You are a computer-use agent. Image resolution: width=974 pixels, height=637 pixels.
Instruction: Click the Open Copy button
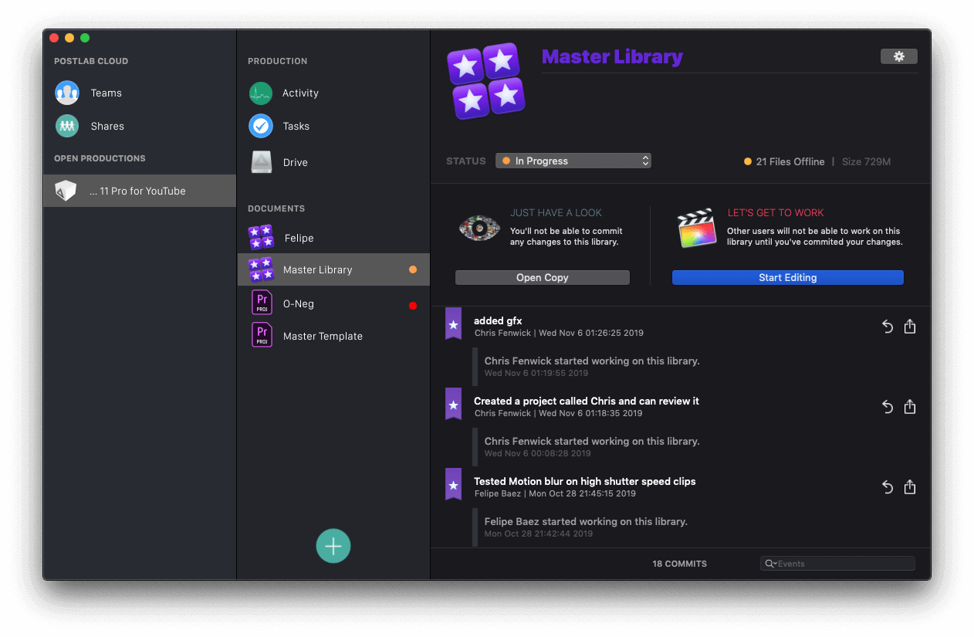[542, 277]
